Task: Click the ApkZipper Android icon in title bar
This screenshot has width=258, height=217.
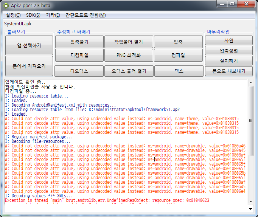Action: pos(6,5)
